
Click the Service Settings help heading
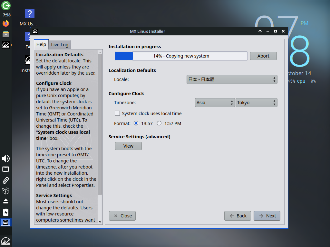(x=54, y=196)
